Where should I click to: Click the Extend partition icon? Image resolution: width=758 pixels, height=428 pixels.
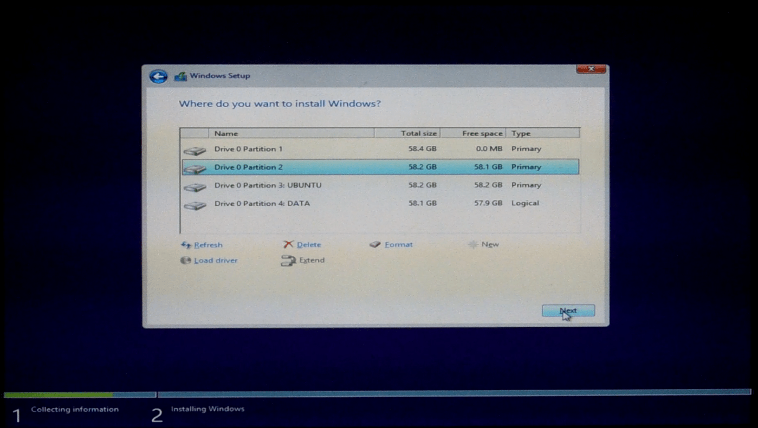288,261
